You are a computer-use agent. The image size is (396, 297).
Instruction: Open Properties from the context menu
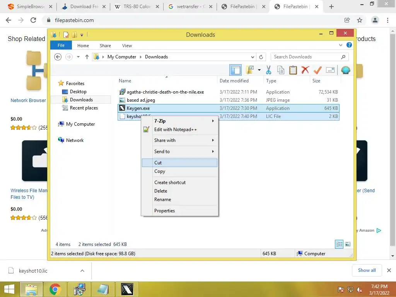pyautogui.click(x=179, y=211)
